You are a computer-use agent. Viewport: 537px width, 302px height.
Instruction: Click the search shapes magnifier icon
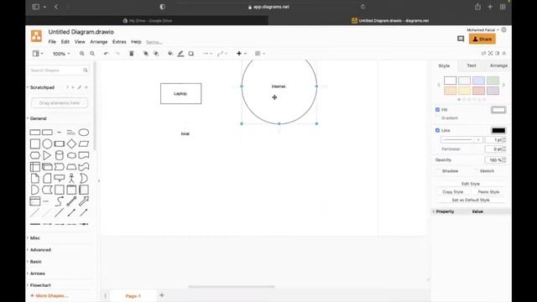pos(86,70)
